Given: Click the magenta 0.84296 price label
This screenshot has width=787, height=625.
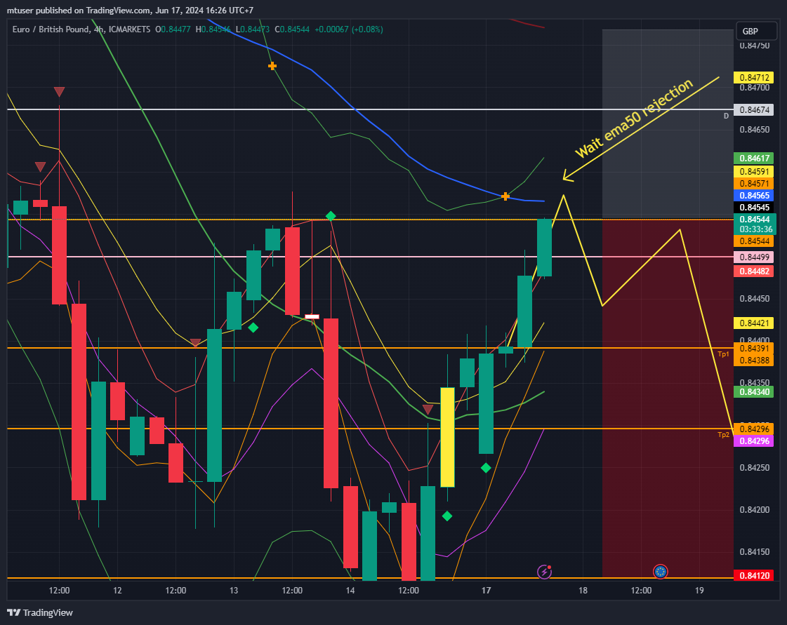Looking at the screenshot, I should pos(754,441).
